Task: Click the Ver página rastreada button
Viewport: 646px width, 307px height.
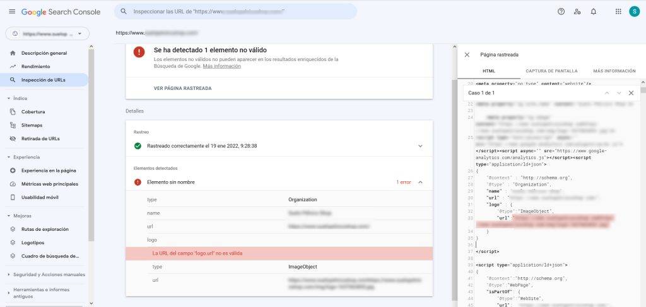Action: 183,88
